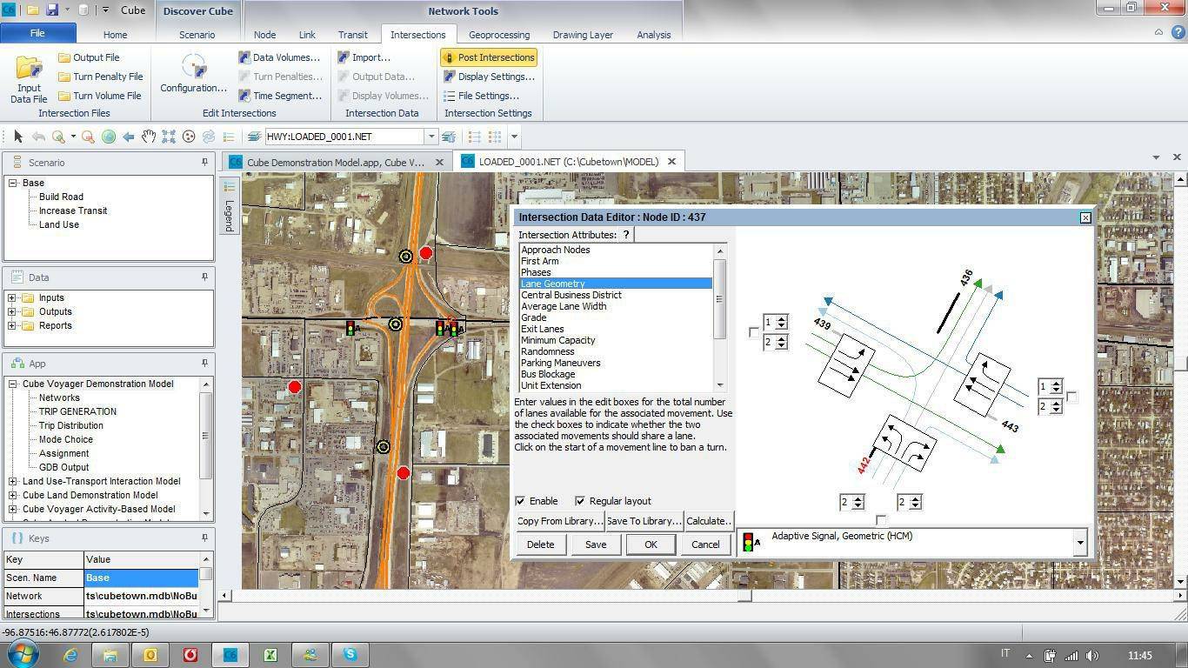Open Display Settings in Intersection Settings
This screenshot has height=668, width=1188.
488,77
